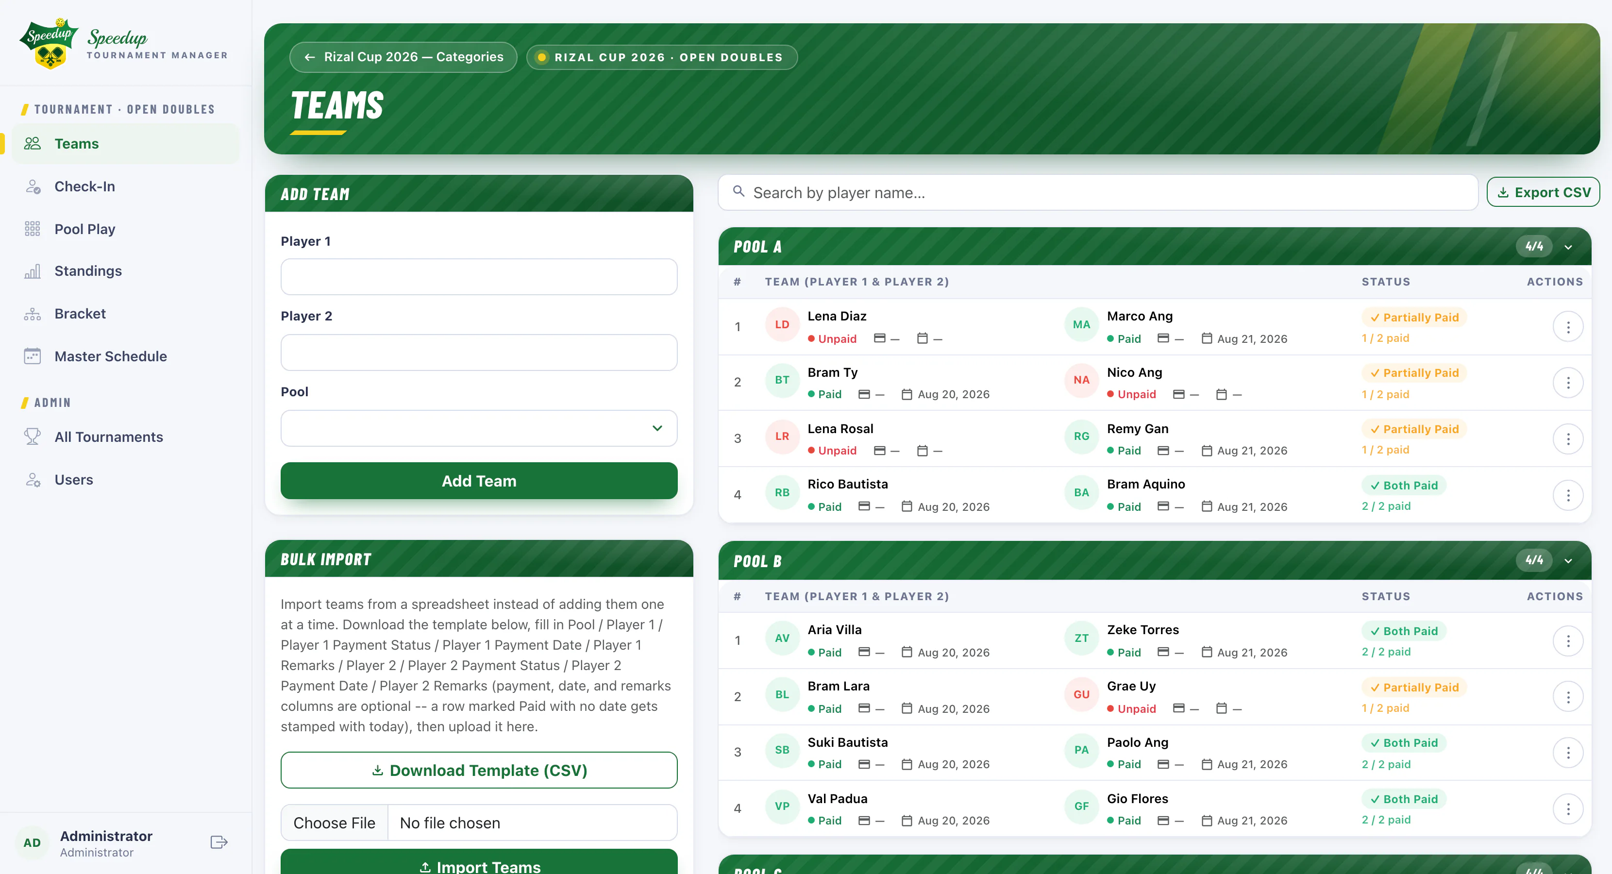Go to All Tournaments
1612x874 pixels.
[x=125, y=437]
